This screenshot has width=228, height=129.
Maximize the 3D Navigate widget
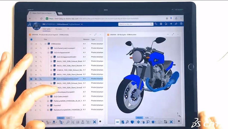(173, 34)
